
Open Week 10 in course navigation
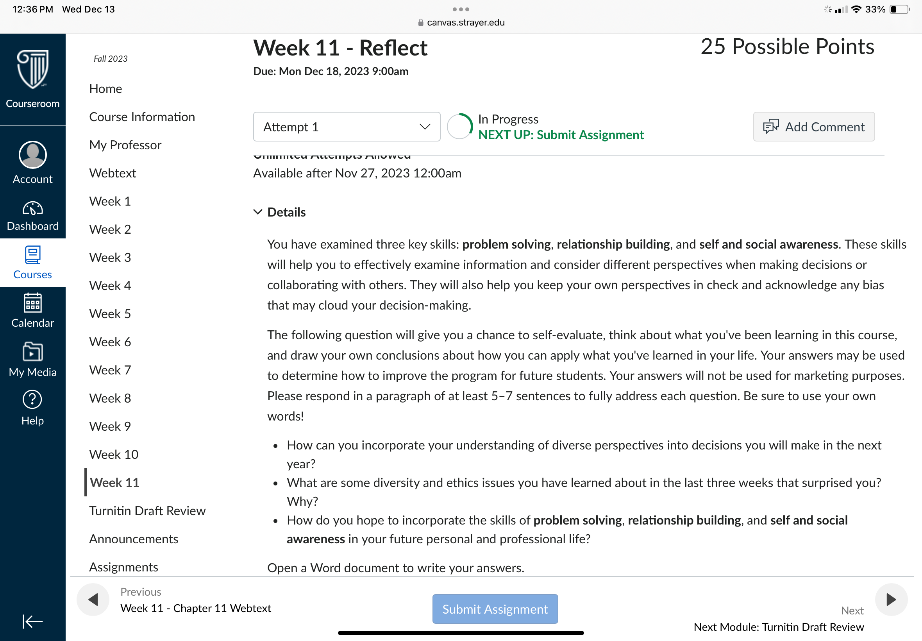coord(114,454)
